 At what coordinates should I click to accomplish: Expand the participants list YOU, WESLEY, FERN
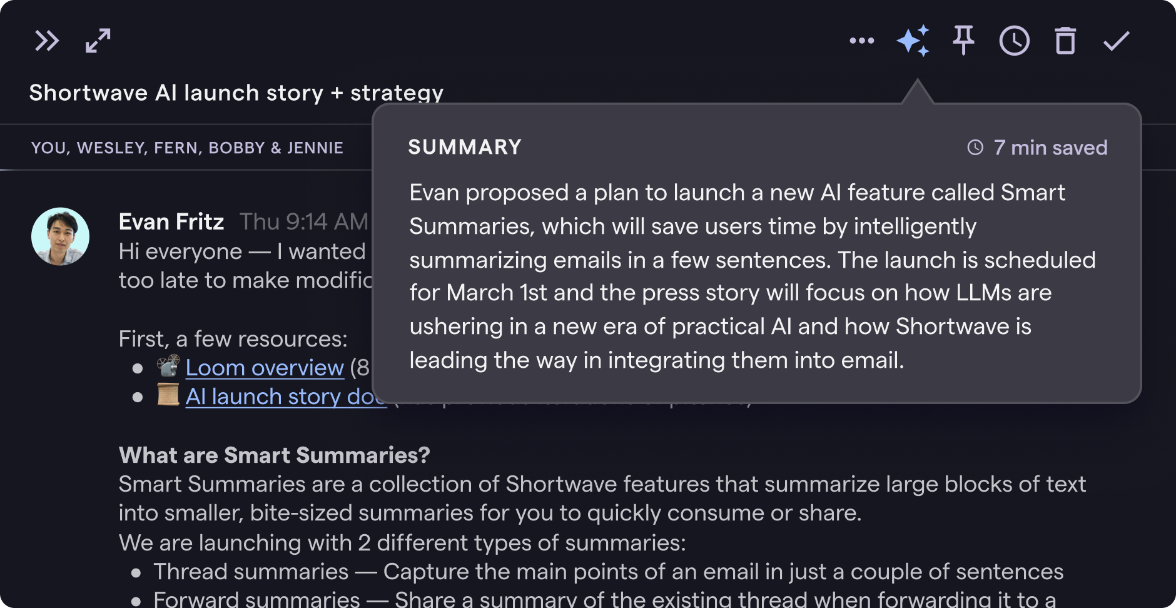click(187, 148)
